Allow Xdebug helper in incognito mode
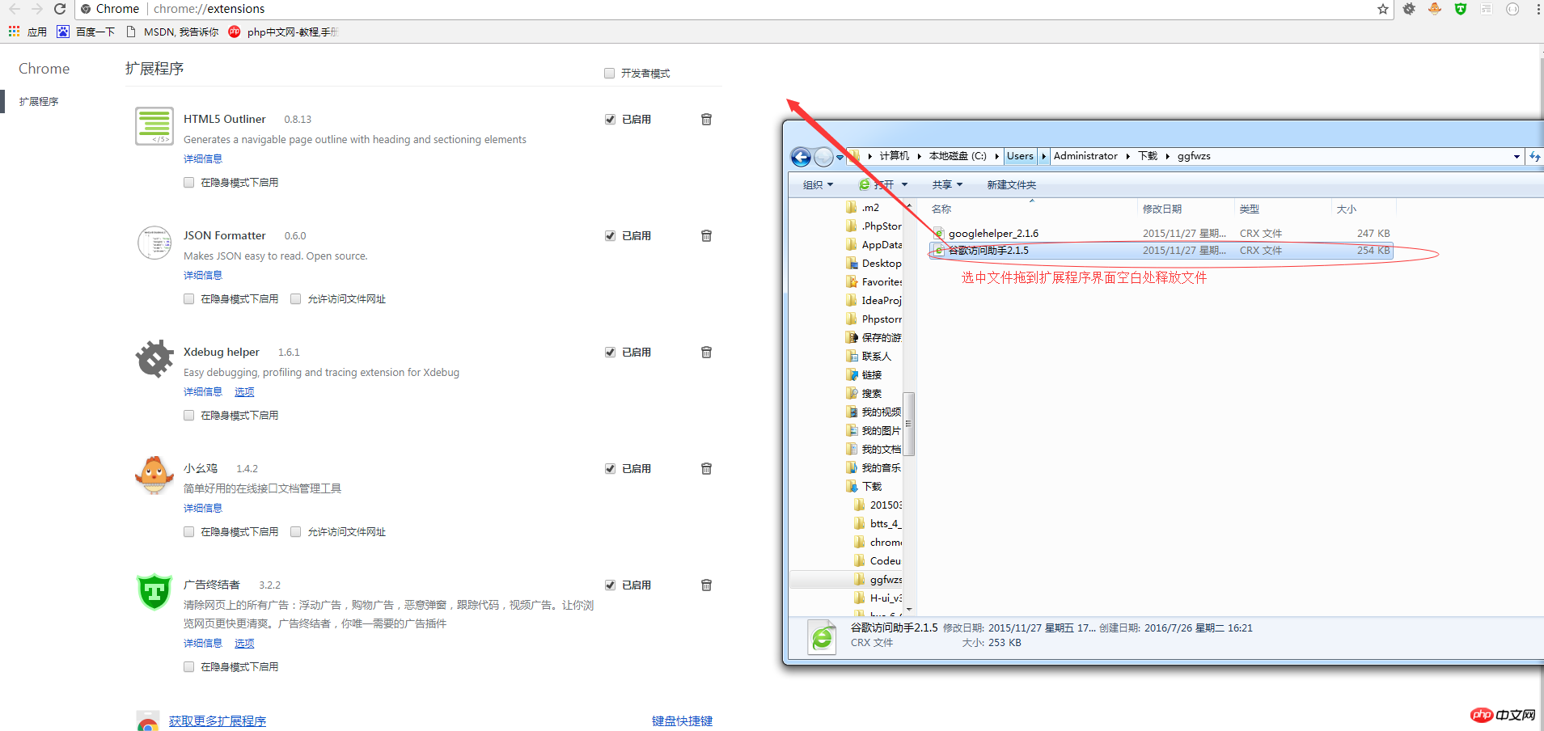 pos(188,416)
